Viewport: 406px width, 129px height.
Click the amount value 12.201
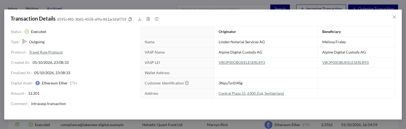coord(34,93)
